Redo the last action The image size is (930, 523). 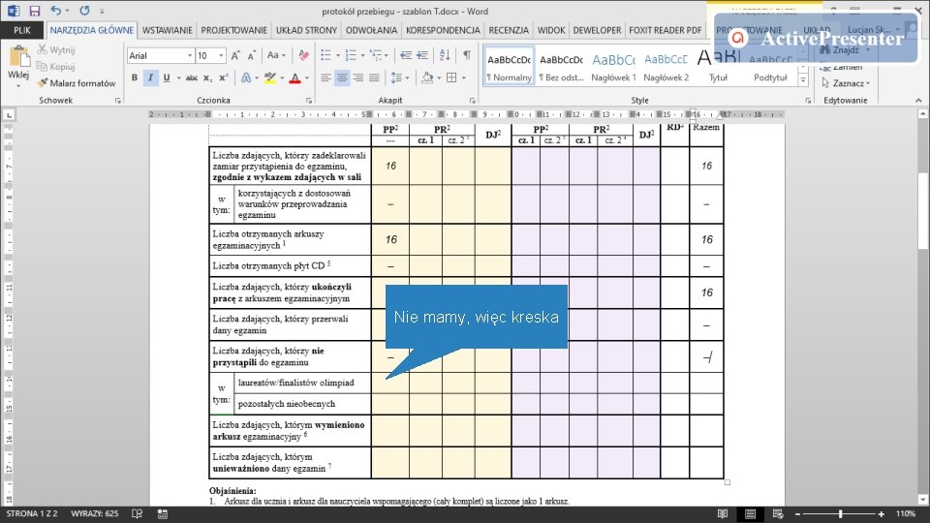click(84, 11)
